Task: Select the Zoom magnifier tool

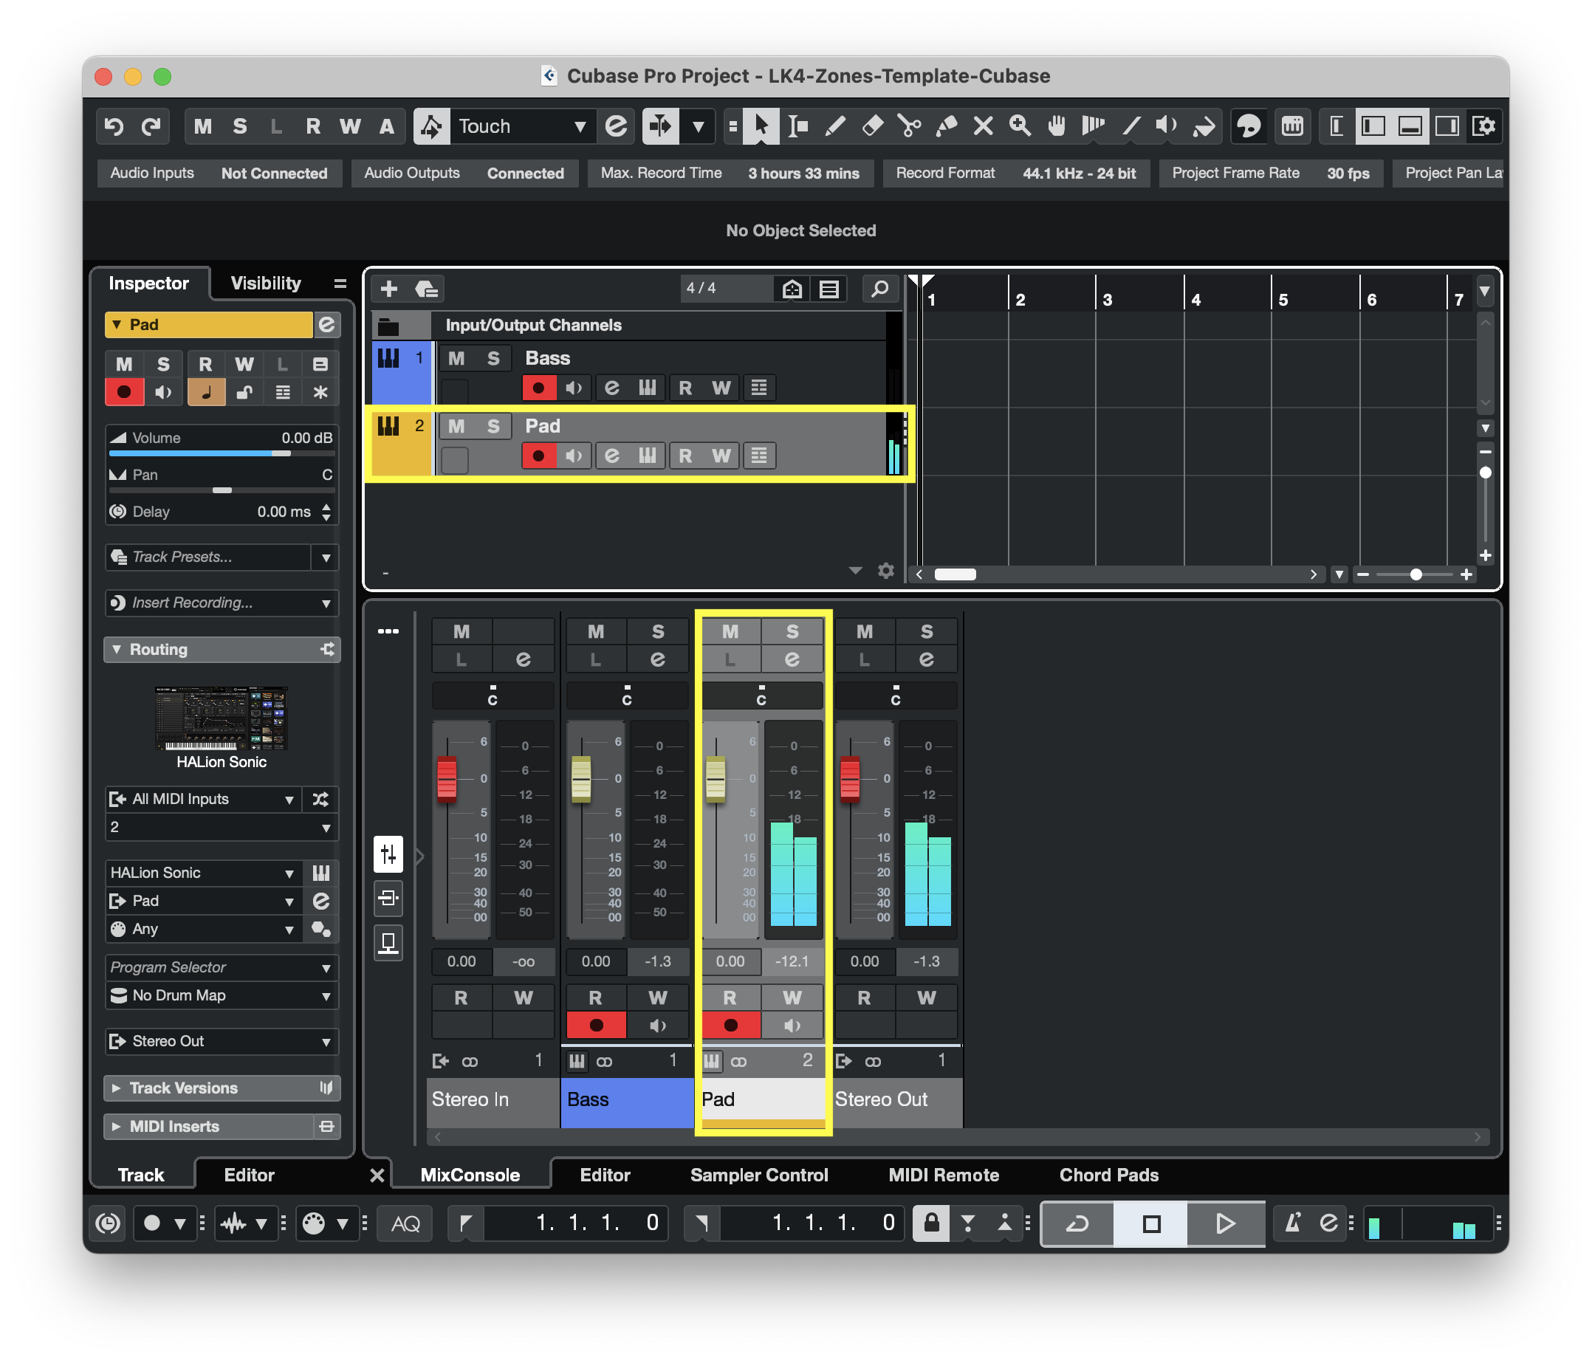Action: [x=1020, y=126]
